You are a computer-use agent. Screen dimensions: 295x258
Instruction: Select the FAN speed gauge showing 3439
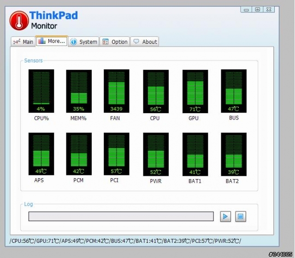tap(117, 91)
